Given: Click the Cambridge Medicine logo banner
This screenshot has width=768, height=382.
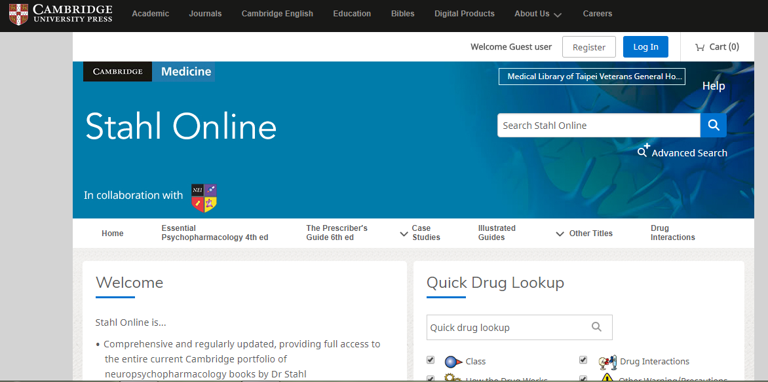Looking at the screenshot, I should pos(149,71).
